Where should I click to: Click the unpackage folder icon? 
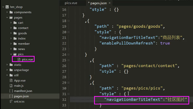tap(11, 70)
